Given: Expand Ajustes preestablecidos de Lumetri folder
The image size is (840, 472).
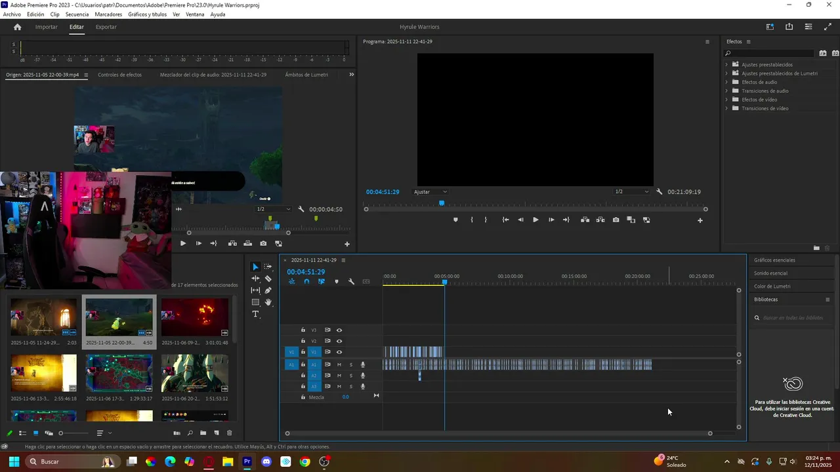Looking at the screenshot, I should [726, 73].
